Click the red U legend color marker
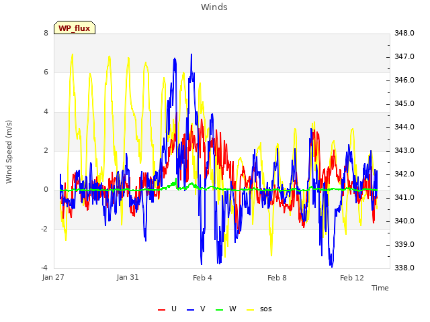Viewport: 430px width, 322px height. (x=161, y=310)
